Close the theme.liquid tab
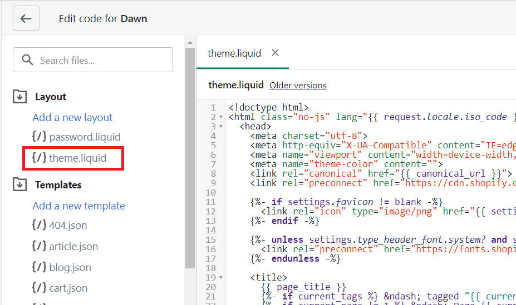516x305 pixels. tap(275, 53)
